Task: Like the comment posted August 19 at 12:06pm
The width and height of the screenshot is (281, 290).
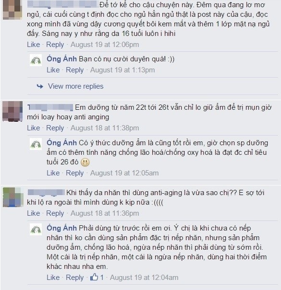Action: pyautogui.click(x=34, y=45)
